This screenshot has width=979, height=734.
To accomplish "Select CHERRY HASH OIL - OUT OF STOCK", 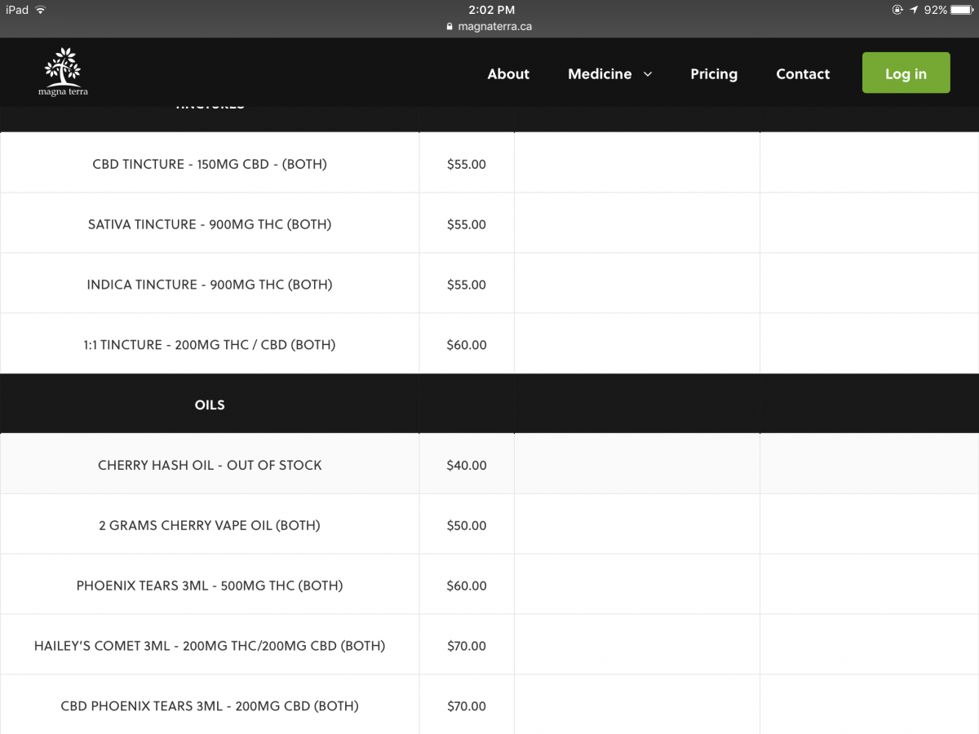I will click(x=210, y=465).
